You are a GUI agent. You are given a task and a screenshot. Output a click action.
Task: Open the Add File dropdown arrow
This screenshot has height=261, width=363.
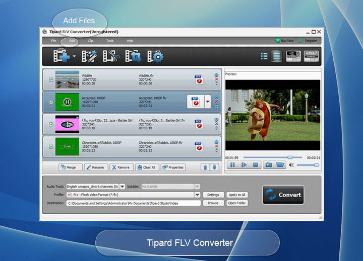coord(74,56)
